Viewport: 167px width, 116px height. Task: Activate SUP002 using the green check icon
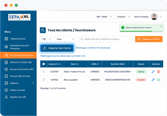coord(158,80)
